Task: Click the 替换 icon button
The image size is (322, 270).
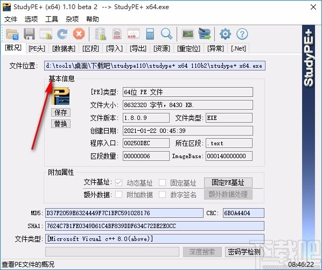Action: [x=61, y=124]
